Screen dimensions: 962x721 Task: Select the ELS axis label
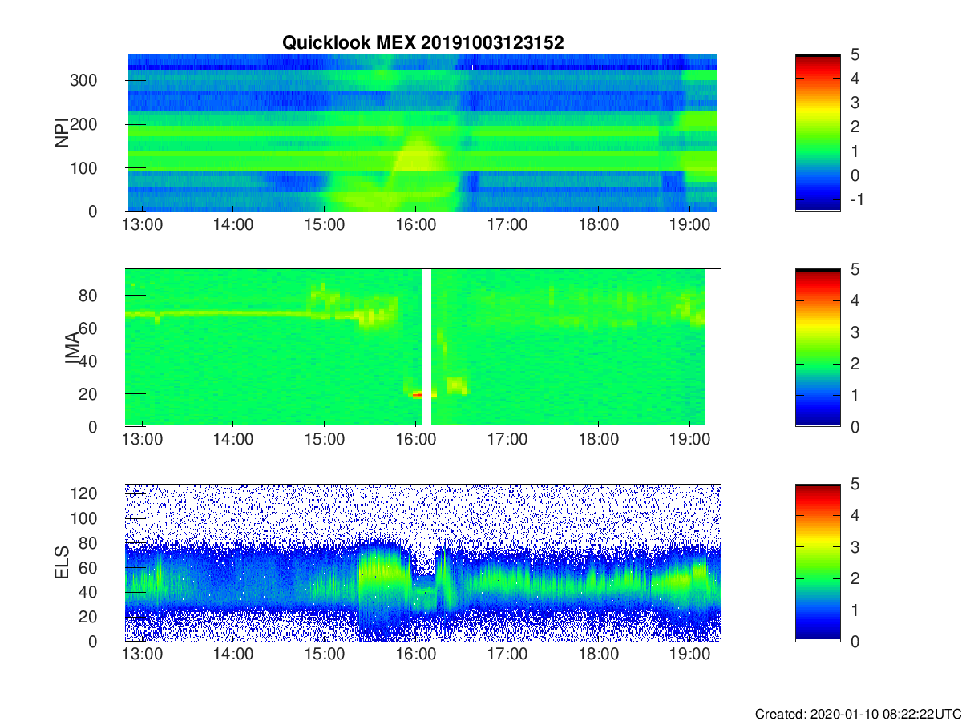(61, 562)
